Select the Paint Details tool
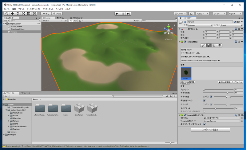Image resolution: width=246 pixels, height=150 pixels. 214,45
